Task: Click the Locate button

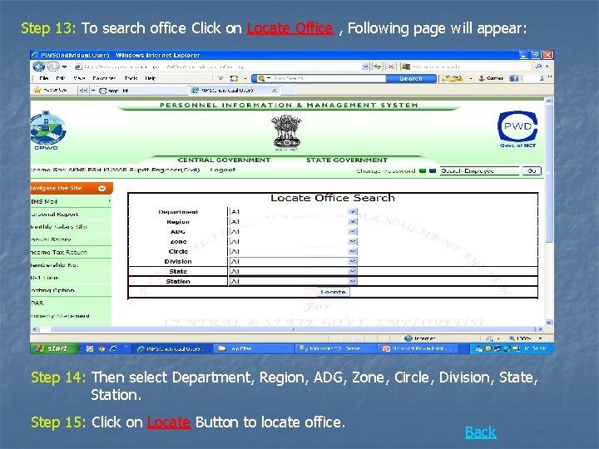Action: (333, 292)
